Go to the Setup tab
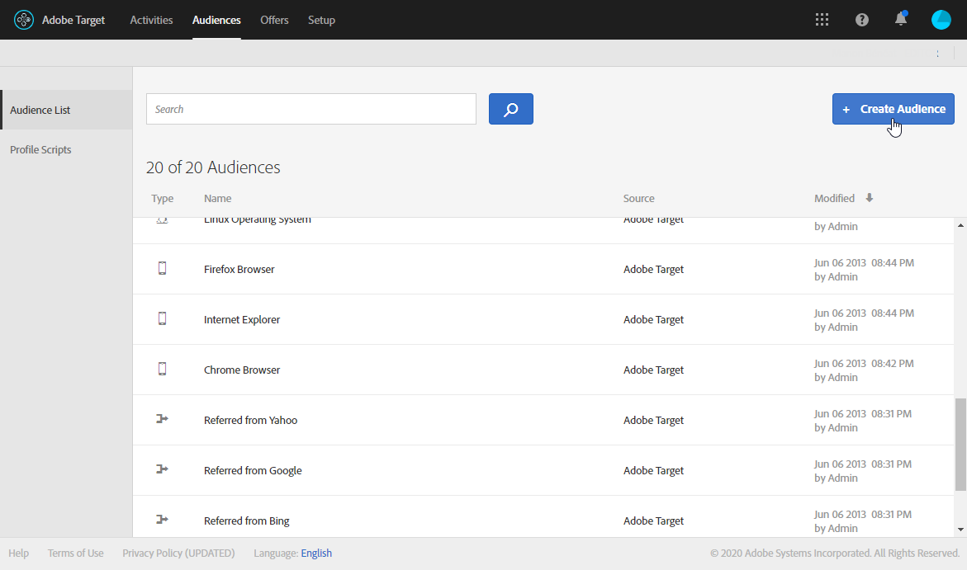 coord(321,20)
